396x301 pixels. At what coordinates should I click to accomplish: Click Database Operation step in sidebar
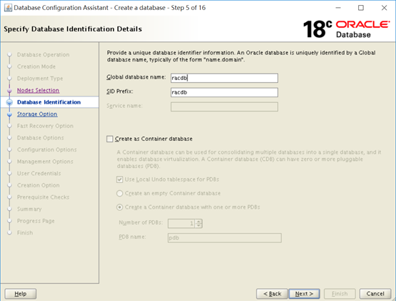tap(43, 55)
